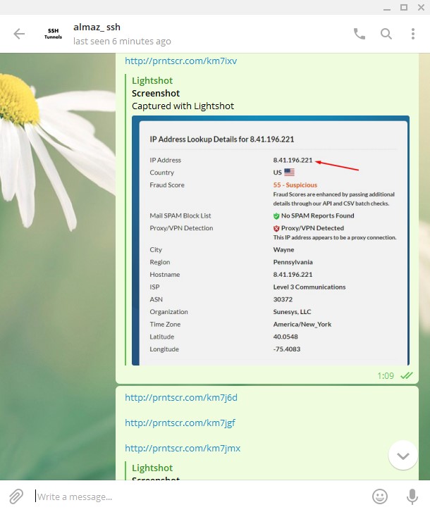This screenshot has height=512, width=430.
Task: Click the 'Screenshot' preview heading
Action: click(x=156, y=94)
